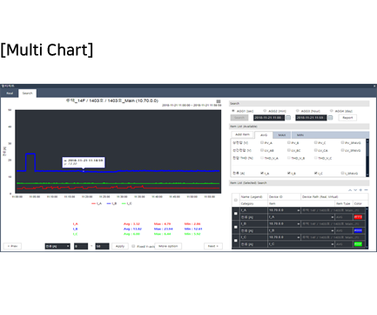Go to previous period with Prev
Viewport: 377px width, 315px height.
pyautogui.click(x=12, y=246)
